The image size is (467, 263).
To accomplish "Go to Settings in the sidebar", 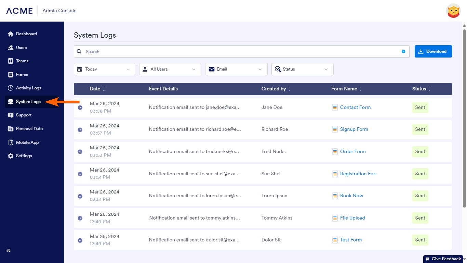I will 24,156.
